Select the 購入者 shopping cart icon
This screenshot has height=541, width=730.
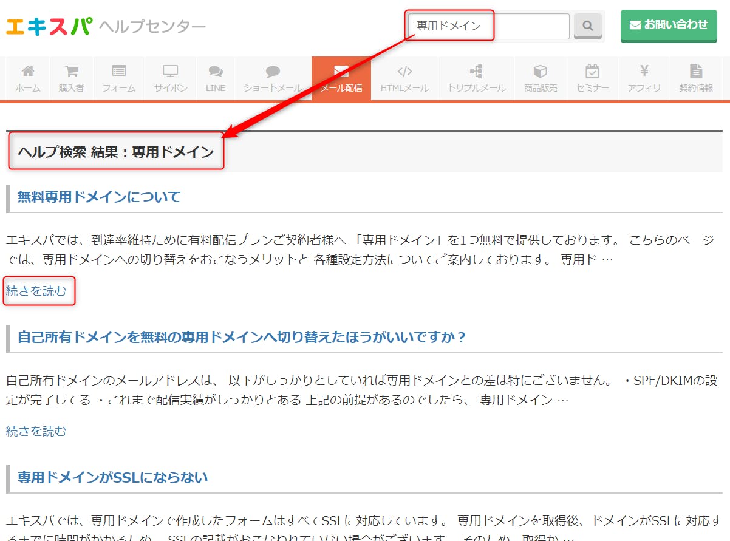[x=71, y=78]
